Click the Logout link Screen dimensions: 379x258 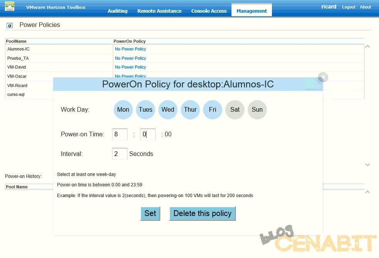pos(349,7)
